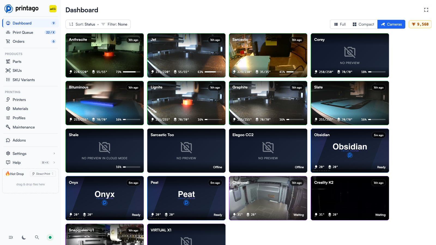Click Anthracite 73% progress bar

pos(132,72)
